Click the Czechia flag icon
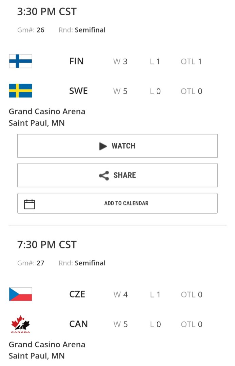This screenshot has height=366, width=235. 20,294
